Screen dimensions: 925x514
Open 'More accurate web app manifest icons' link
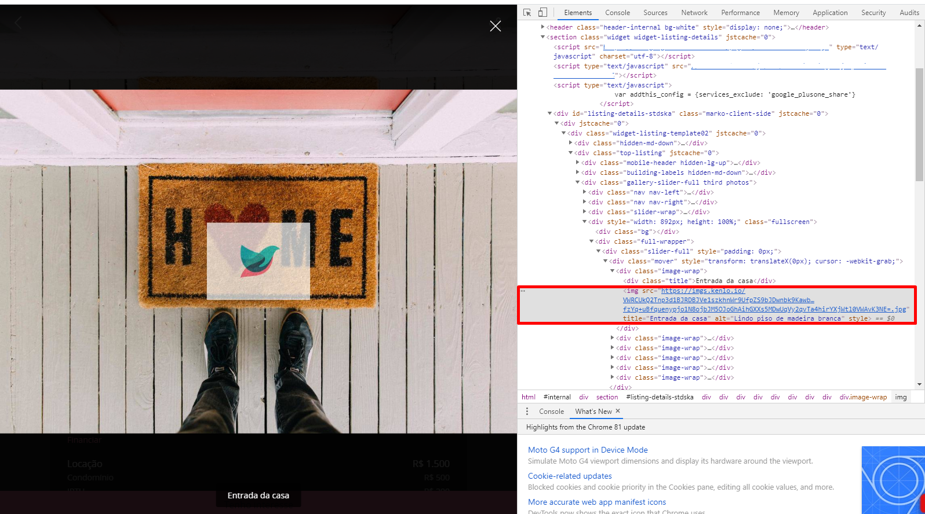[597, 502]
